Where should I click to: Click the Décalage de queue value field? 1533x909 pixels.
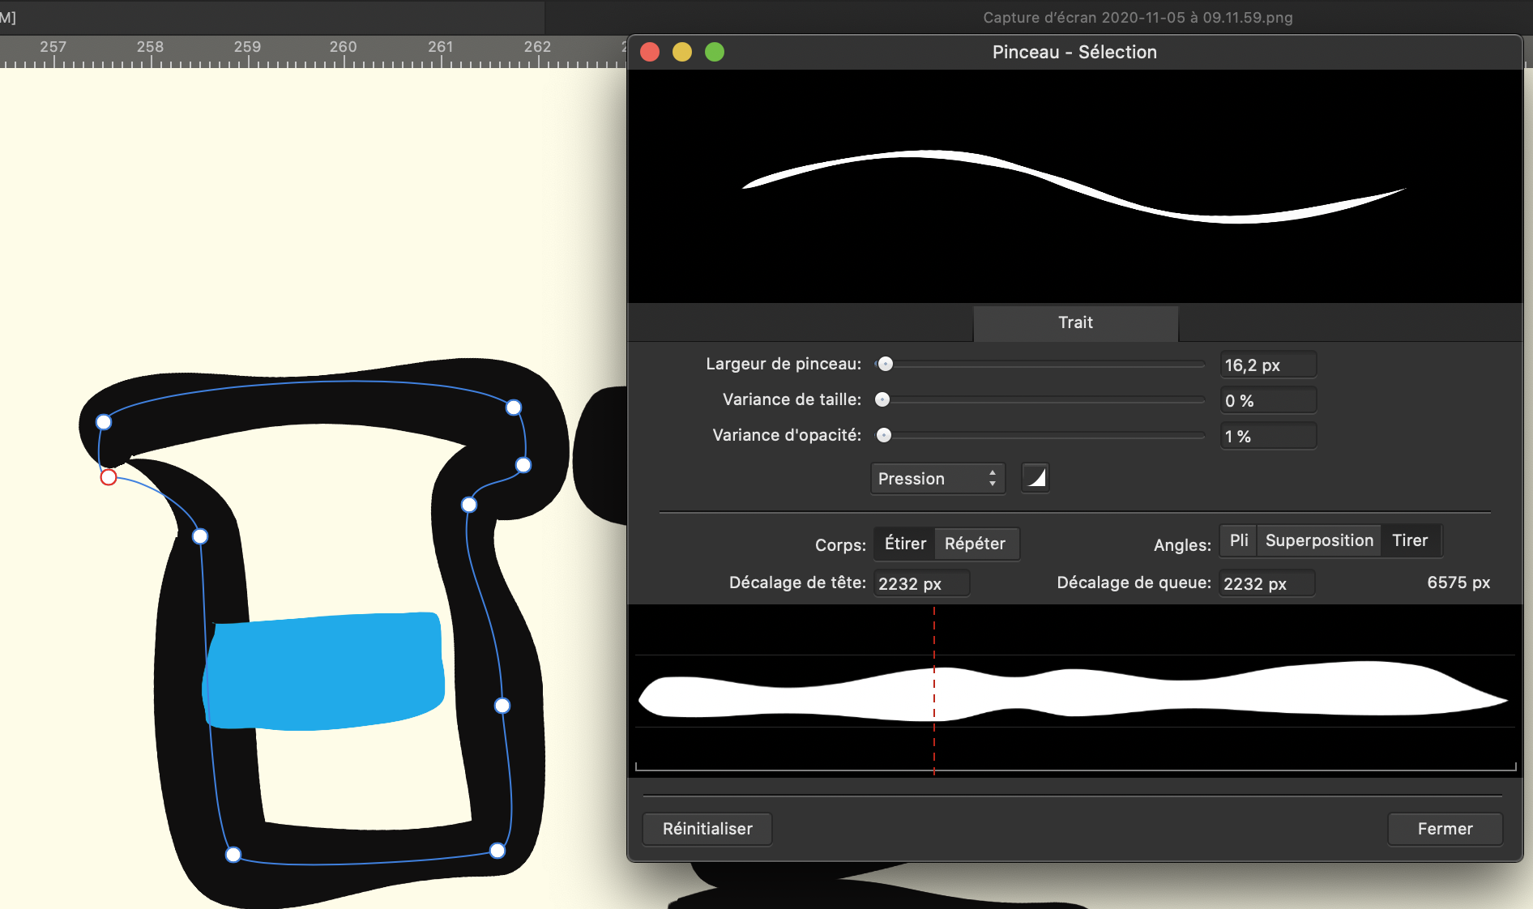1266,583
